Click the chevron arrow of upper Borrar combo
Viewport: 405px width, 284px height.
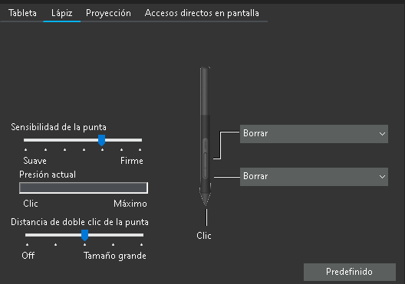pos(382,134)
